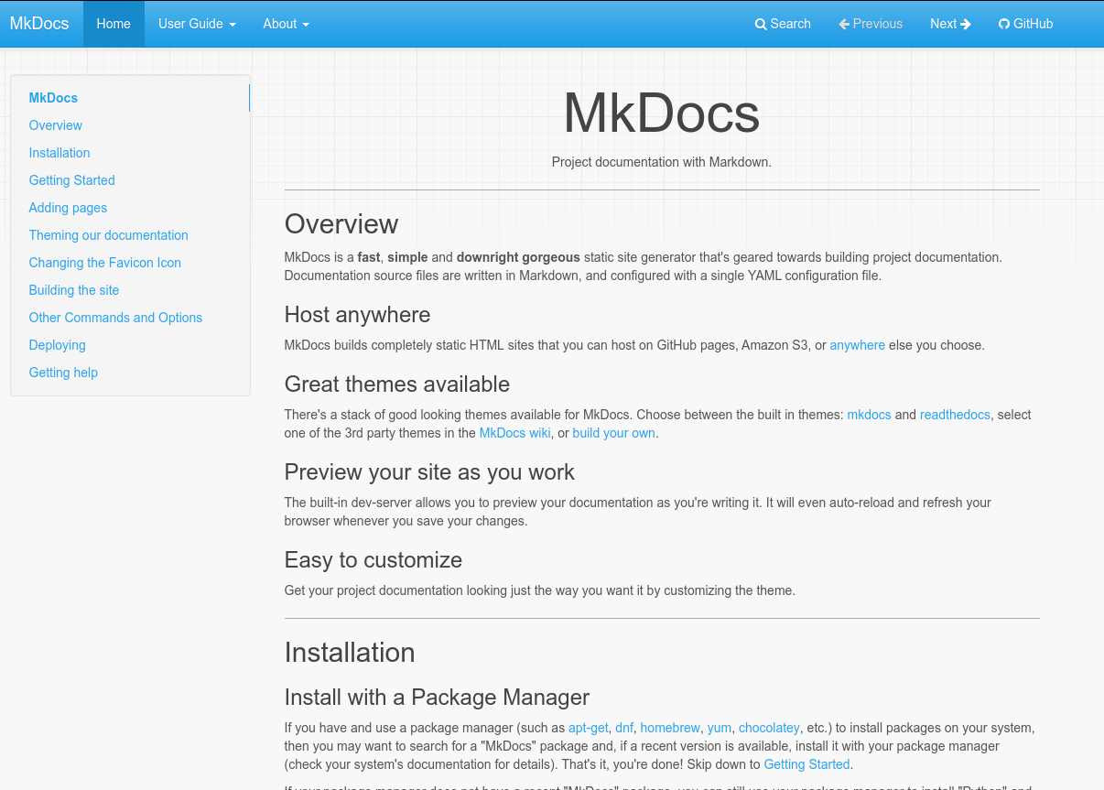Select MkDocs heading in sidebar
The image size is (1104, 790).
53,98
